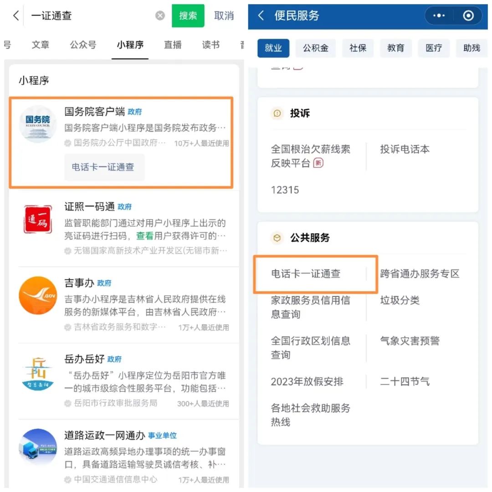Select the 医疗 category tab
Screen dimensions: 492x492
434,48
